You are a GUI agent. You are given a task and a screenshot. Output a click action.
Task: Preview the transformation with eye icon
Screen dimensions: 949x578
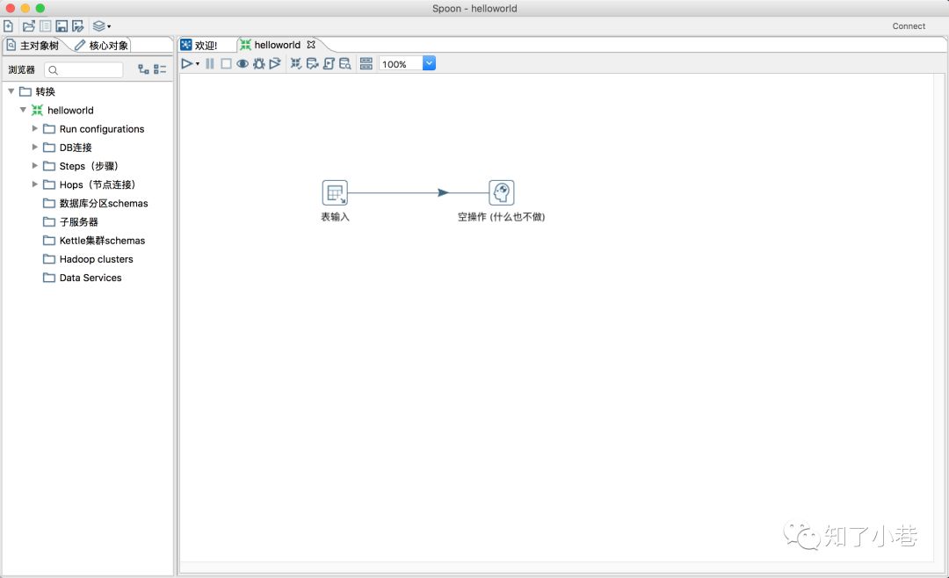coord(243,63)
